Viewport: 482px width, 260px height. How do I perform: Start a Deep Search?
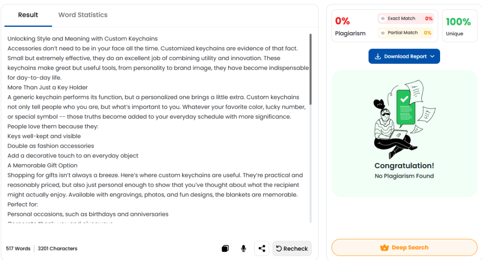404,248
